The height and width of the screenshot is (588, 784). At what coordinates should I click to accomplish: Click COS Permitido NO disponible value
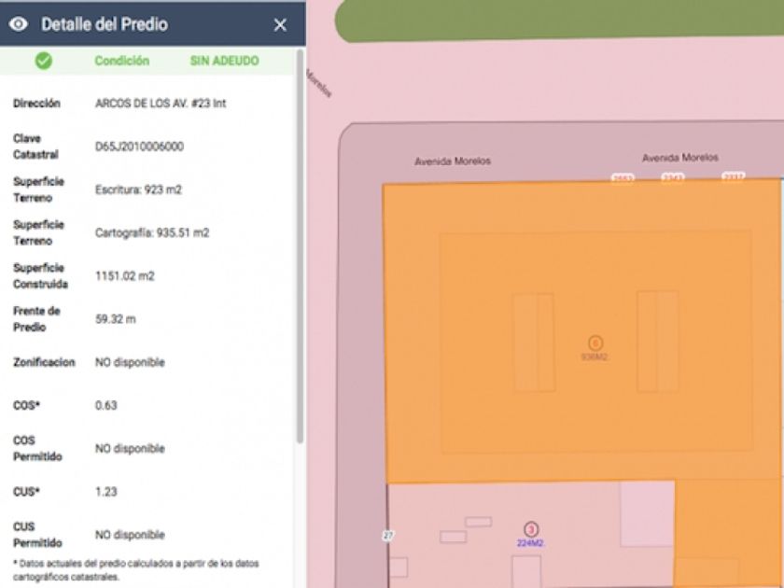click(x=130, y=449)
